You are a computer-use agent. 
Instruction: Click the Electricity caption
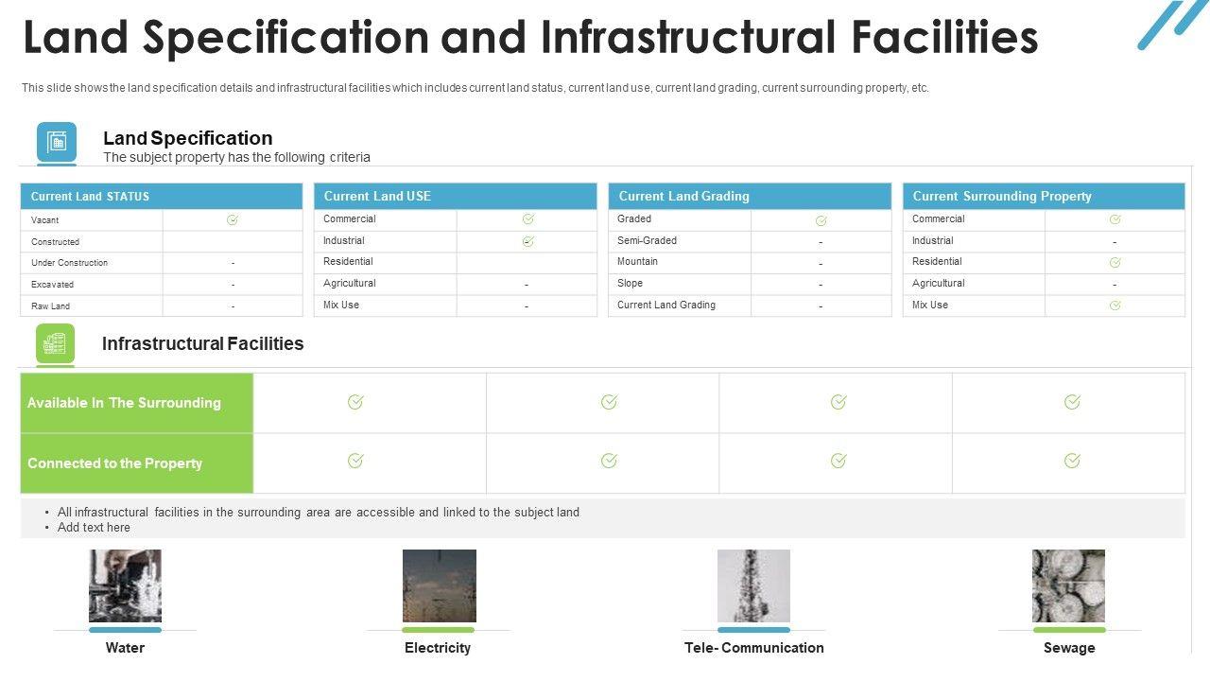click(x=438, y=648)
